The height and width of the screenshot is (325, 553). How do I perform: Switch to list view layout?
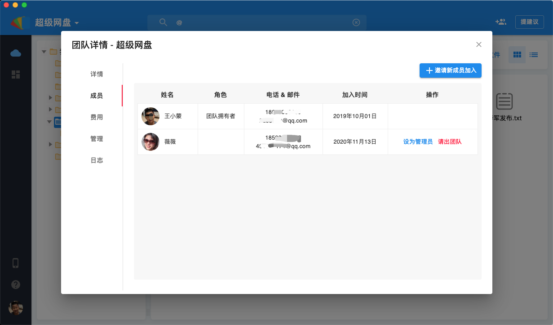pos(534,55)
